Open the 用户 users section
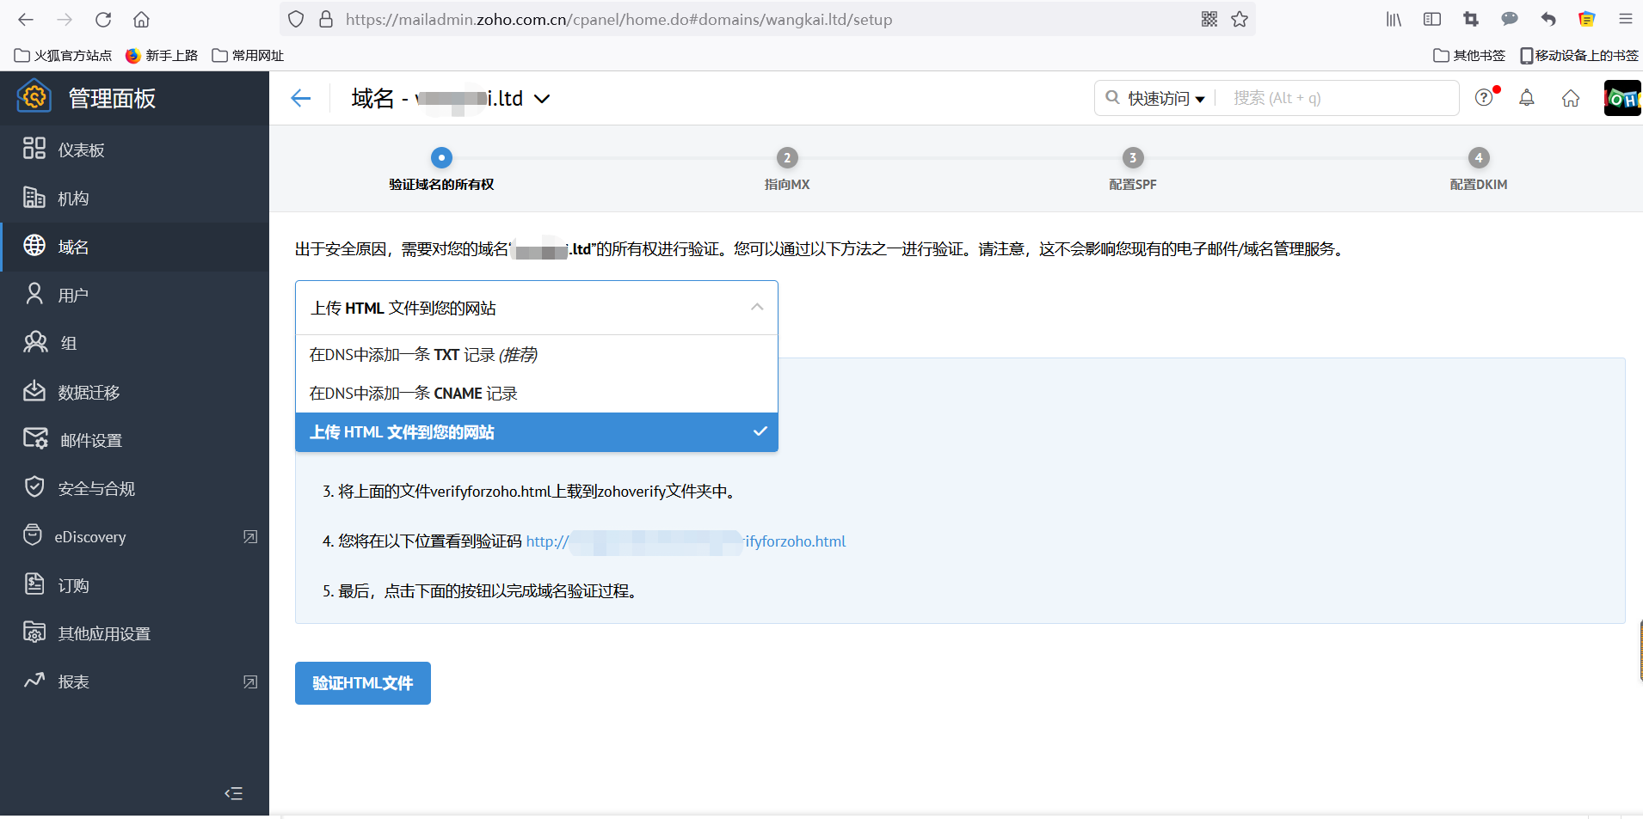This screenshot has height=819, width=1643. click(x=134, y=295)
